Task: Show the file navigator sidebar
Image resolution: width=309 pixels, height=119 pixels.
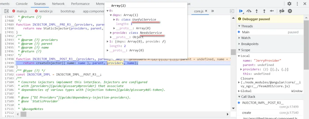Action: (x=6, y=11)
